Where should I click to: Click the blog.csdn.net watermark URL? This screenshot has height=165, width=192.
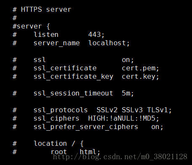tap(120, 157)
